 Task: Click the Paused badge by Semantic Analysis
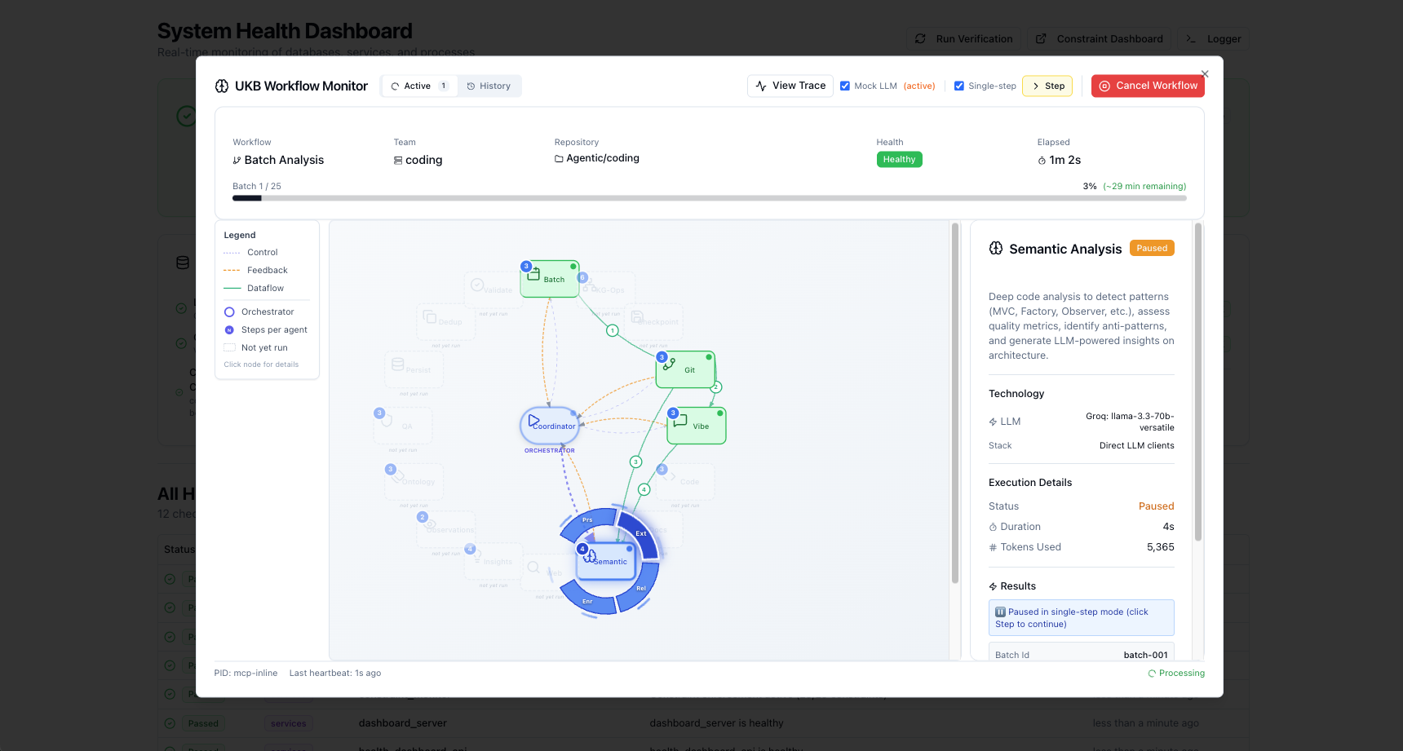pos(1152,248)
